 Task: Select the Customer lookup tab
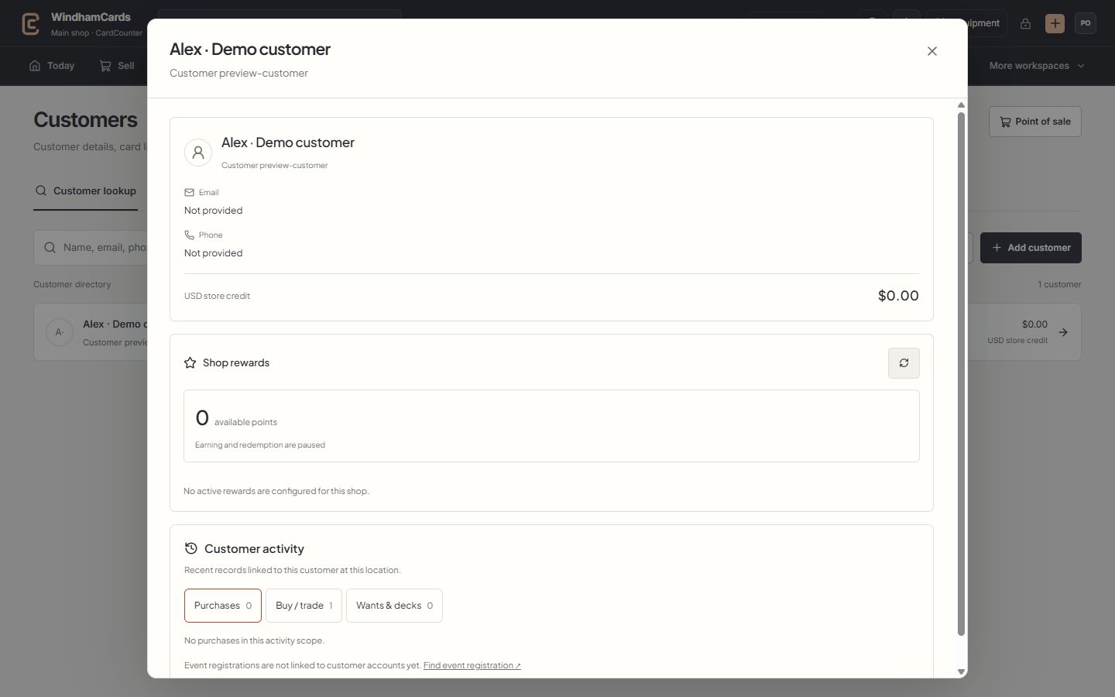click(x=85, y=191)
